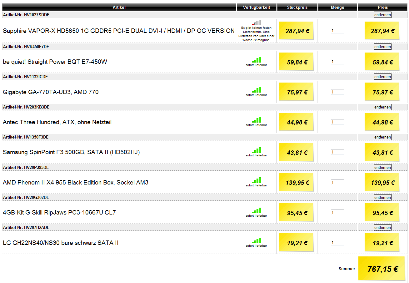Click the text Artikel-Nr. HVR450E7DE

point(26,47)
